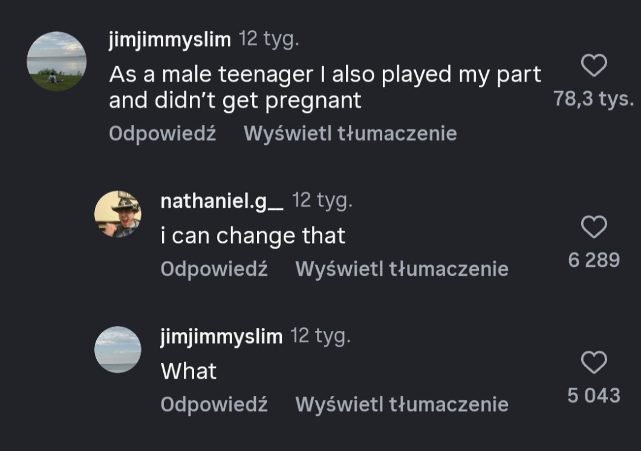This screenshot has width=641, height=451.
Task: Click Odpowiedź below the 'What' reply
Action: click(214, 405)
